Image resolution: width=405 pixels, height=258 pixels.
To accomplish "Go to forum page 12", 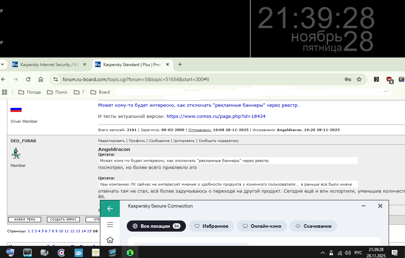I will coord(72,231).
